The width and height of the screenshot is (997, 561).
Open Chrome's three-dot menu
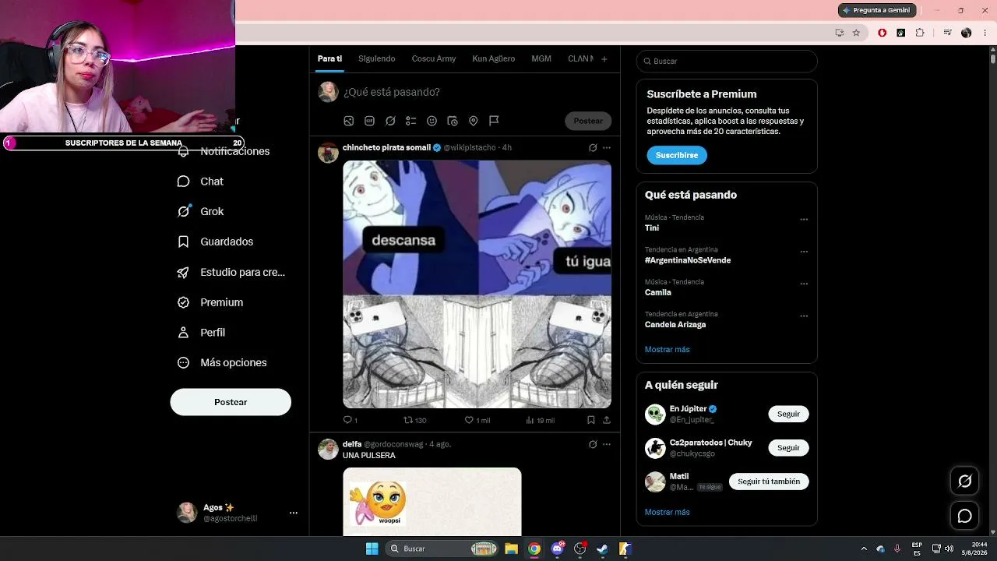tap(985, 33)
